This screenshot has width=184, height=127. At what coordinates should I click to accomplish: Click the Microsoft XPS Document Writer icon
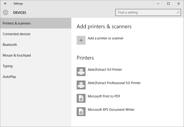(x=81, y=112)
